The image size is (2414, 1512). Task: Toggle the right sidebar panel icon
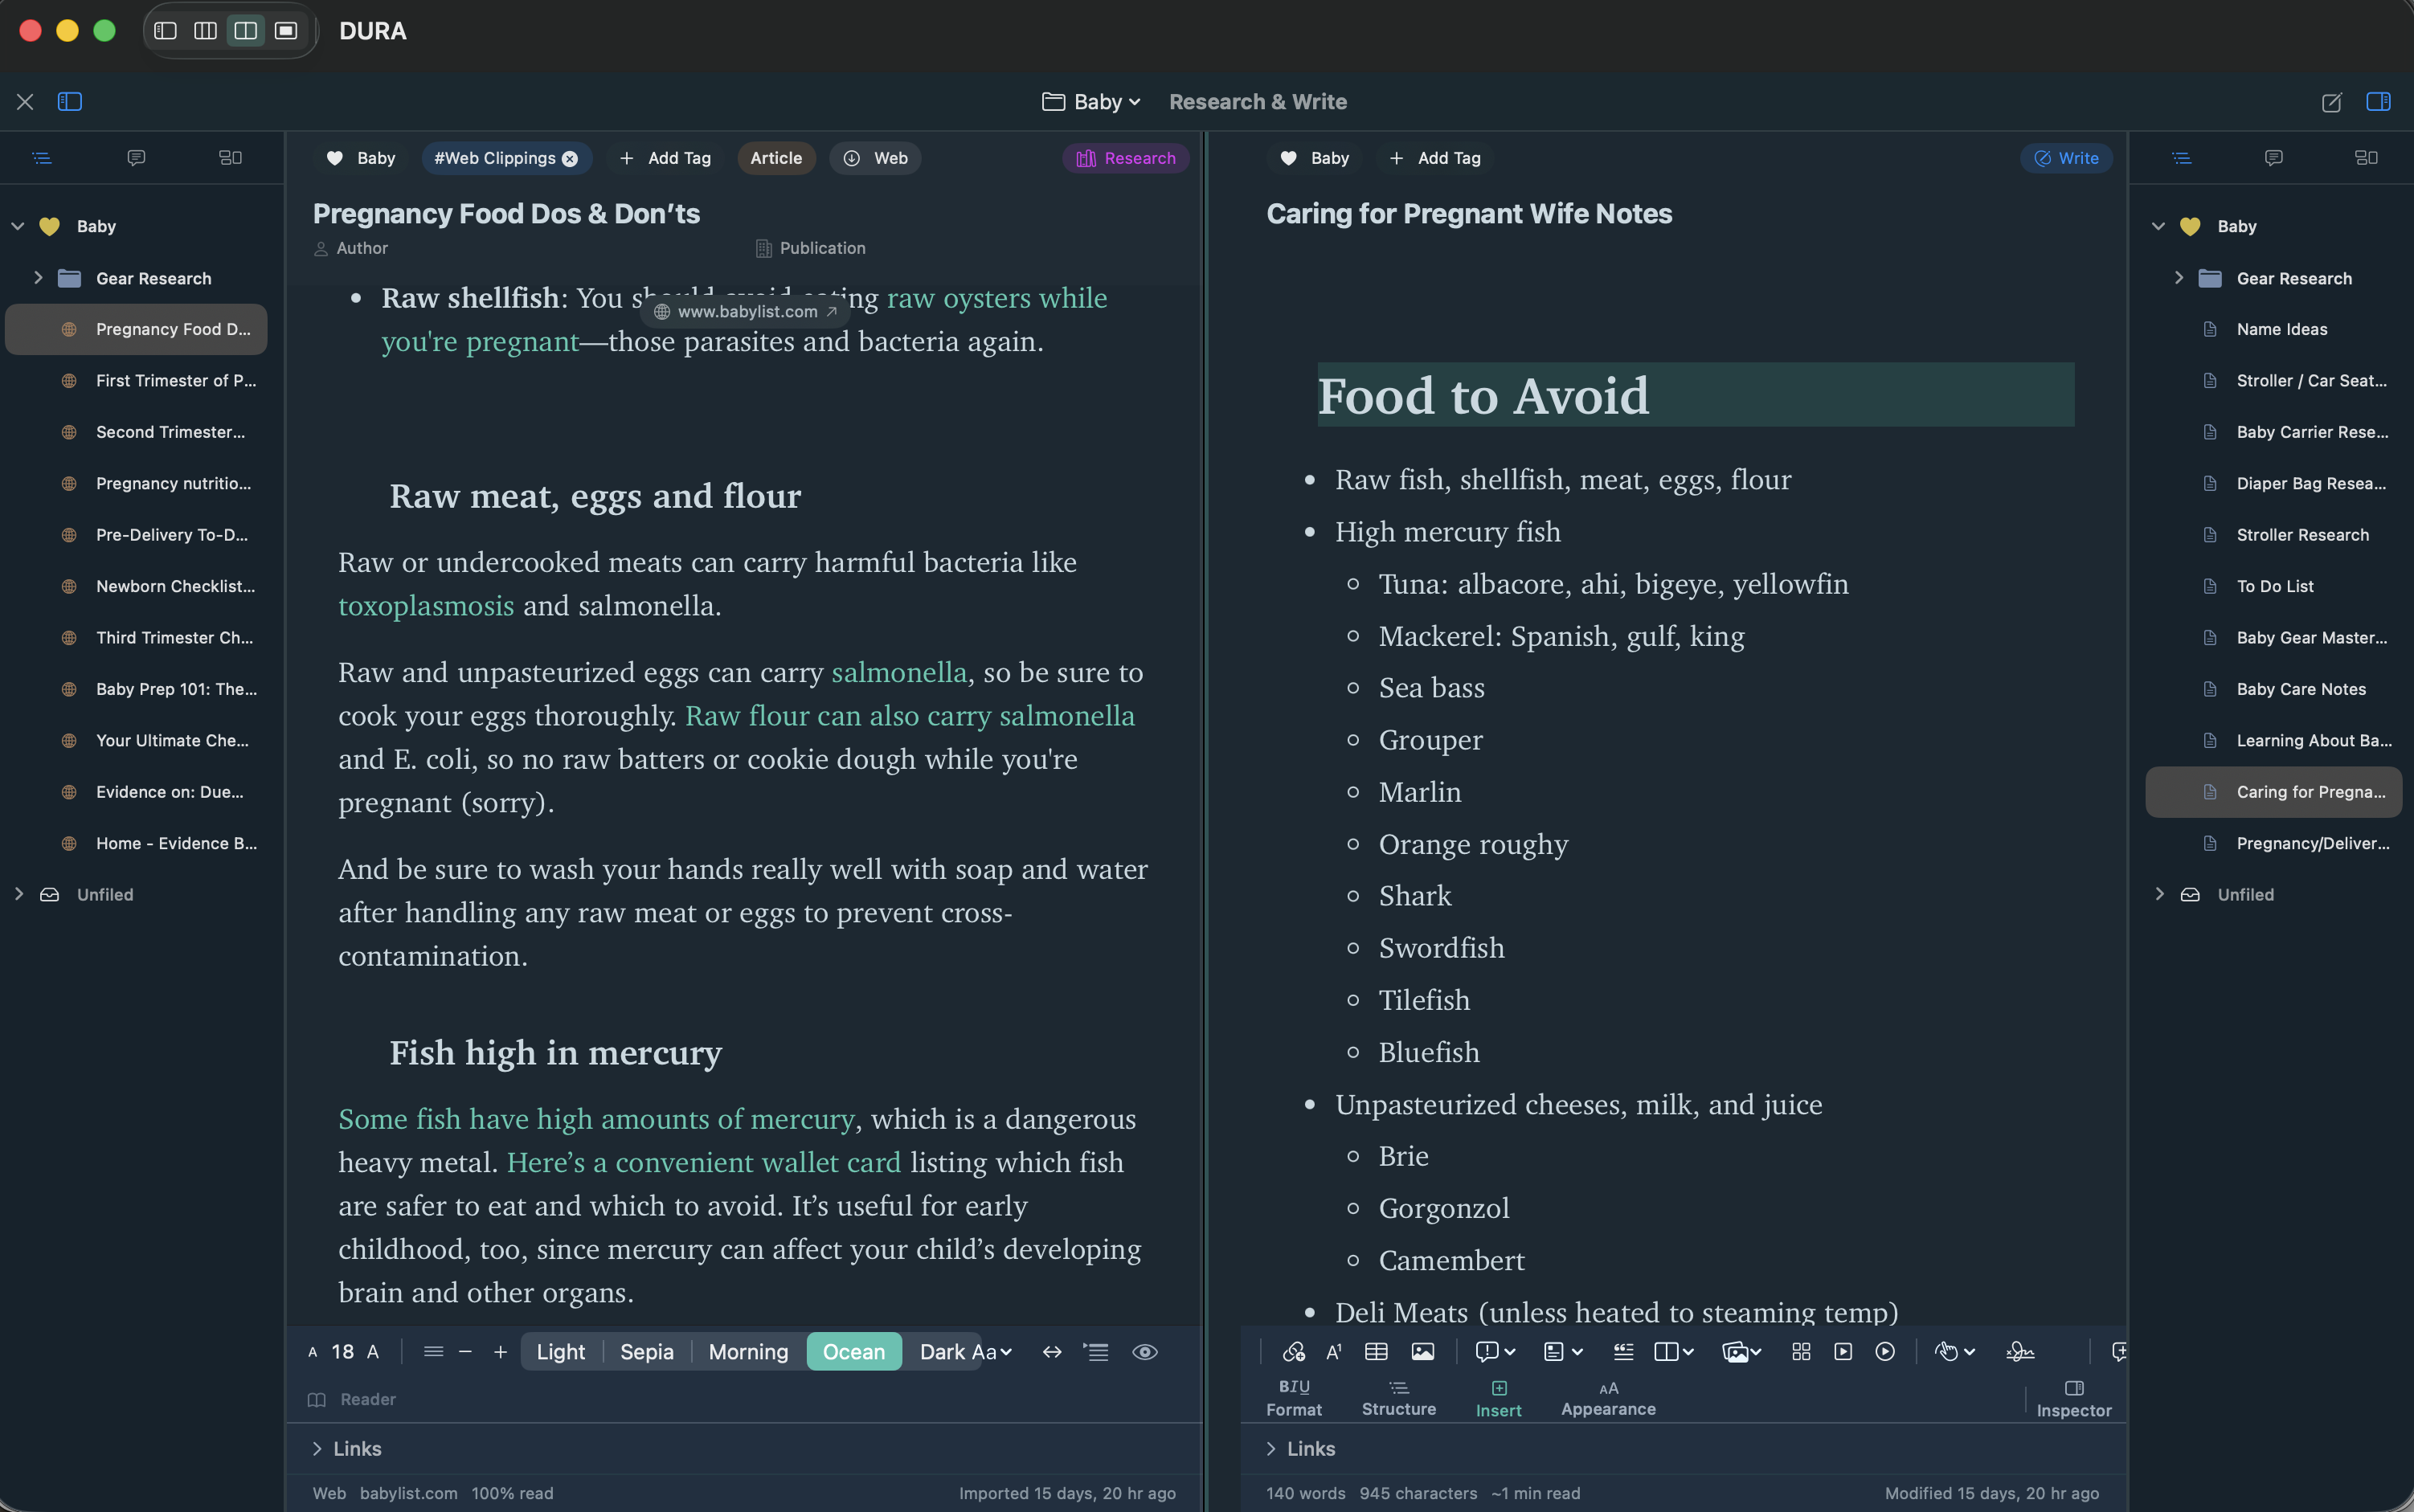coord(2378,102)
